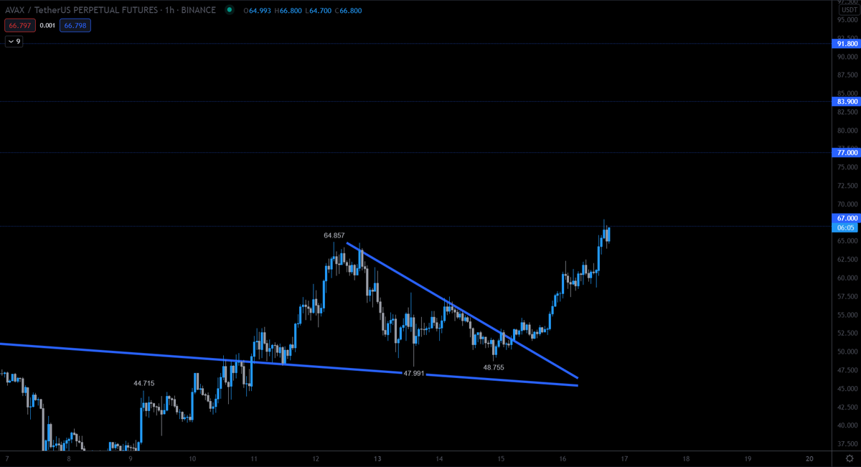
Task: Select the 67.000 current price label
Action: coord(846,218)
